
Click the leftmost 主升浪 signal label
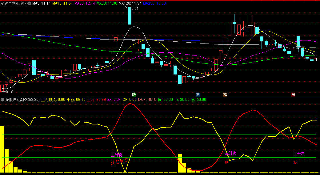pyautogui.click(x=117, y=155)
